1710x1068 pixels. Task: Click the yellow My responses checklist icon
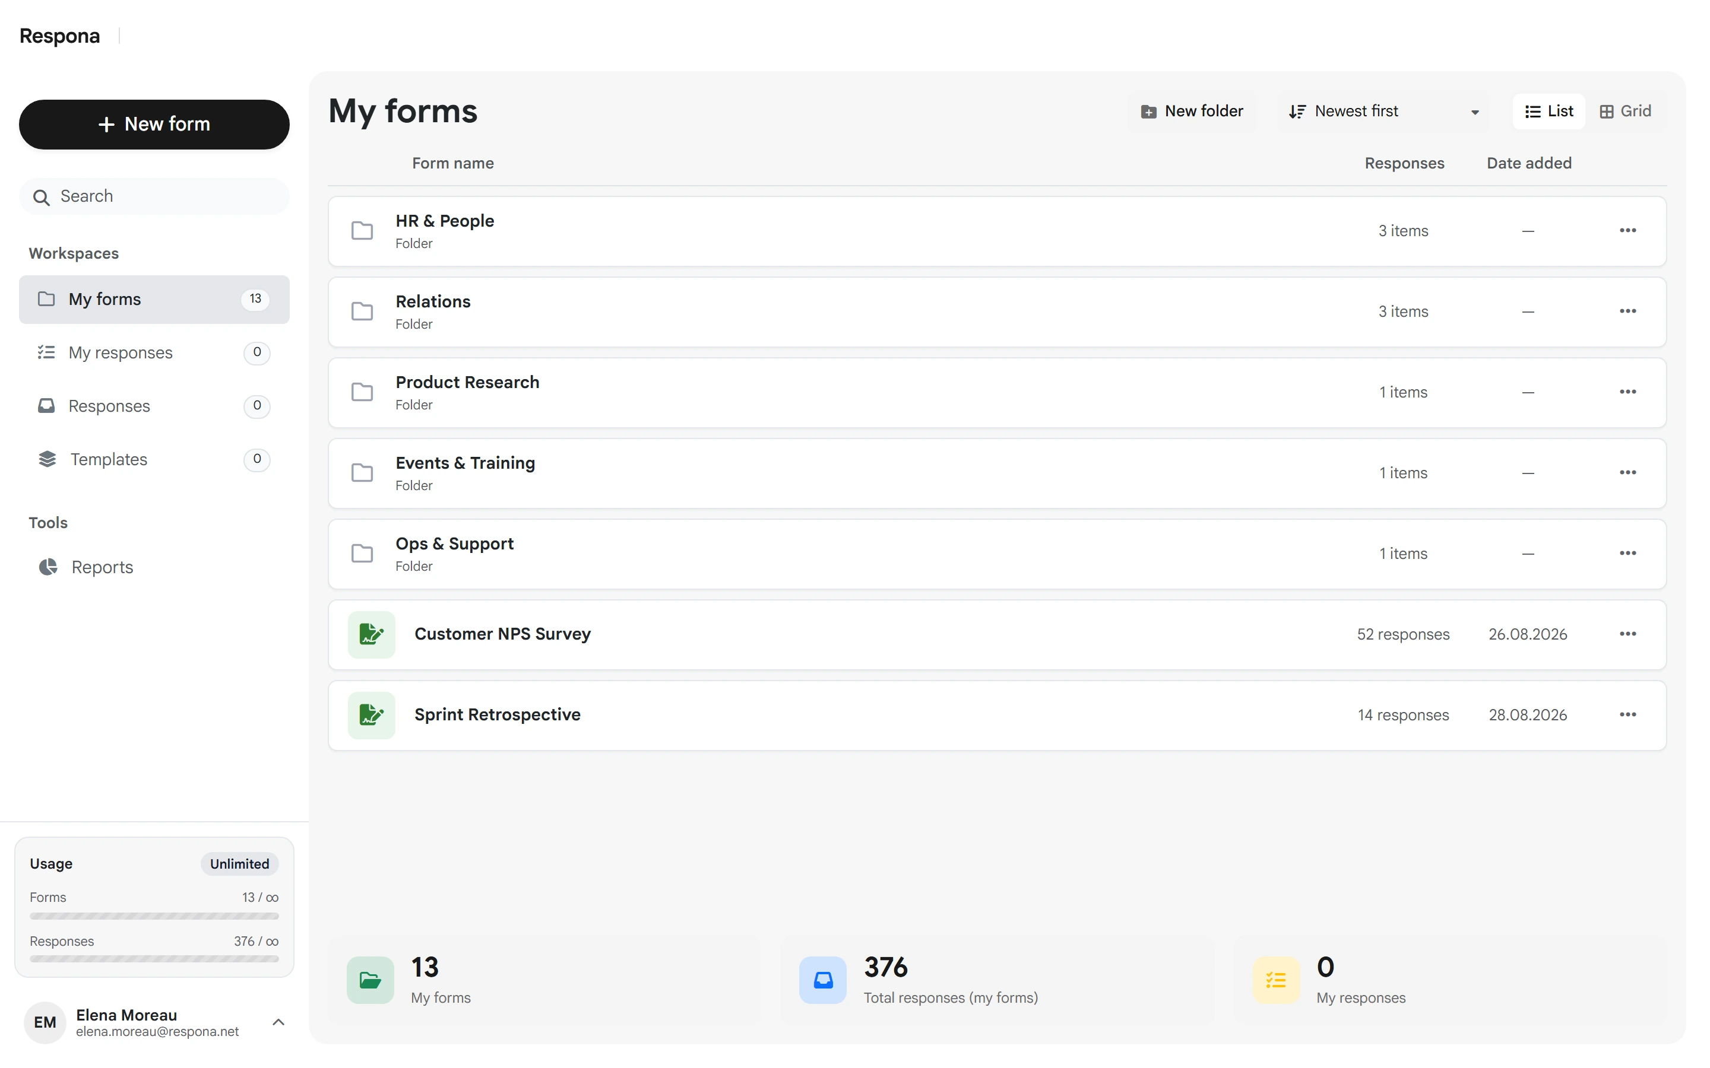pyautogui.click(x=1275, y=980)
